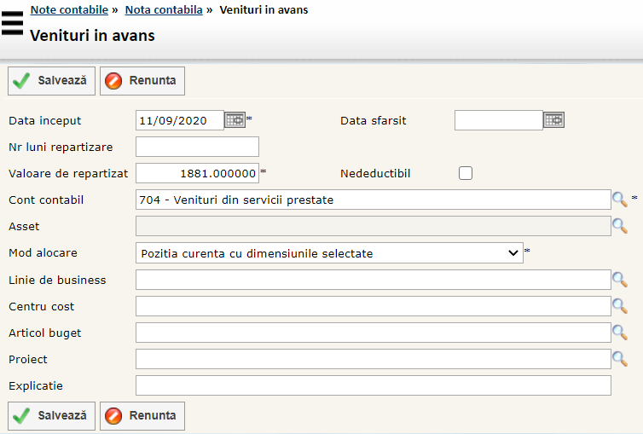
Task: Click Articol buget search magnifier
Action: [x=620, y=333]
